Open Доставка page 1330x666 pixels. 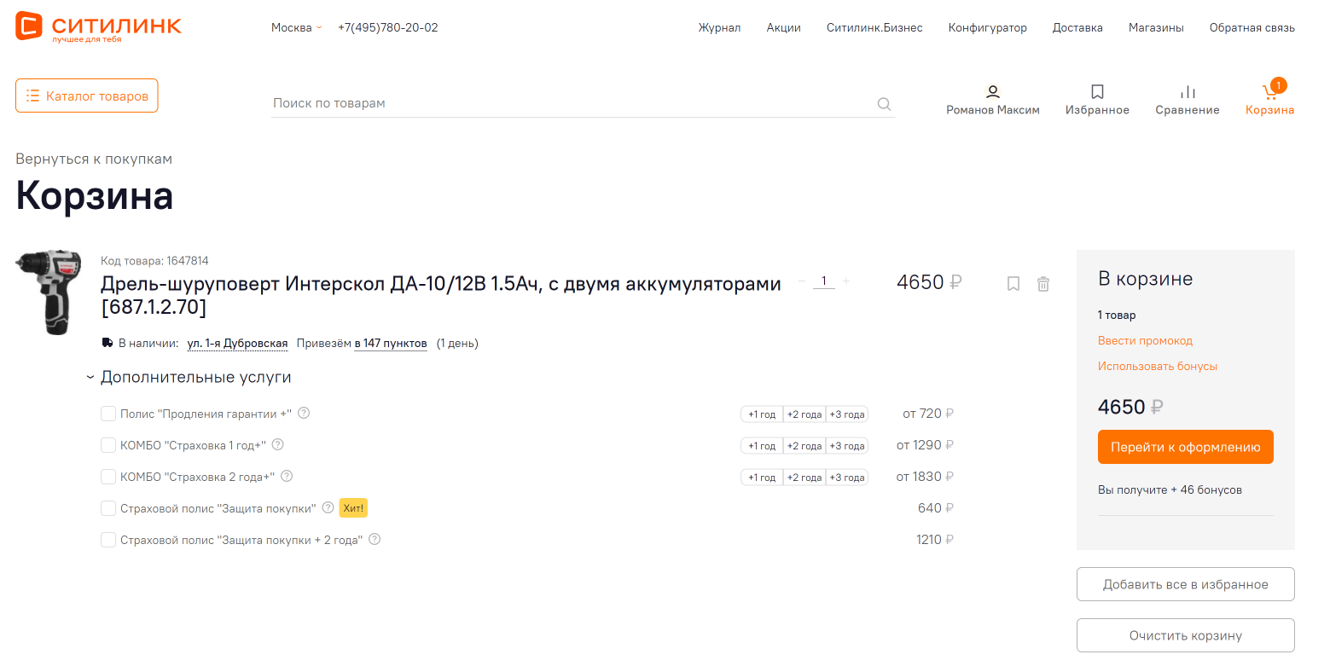click(x=1077, y=27)
